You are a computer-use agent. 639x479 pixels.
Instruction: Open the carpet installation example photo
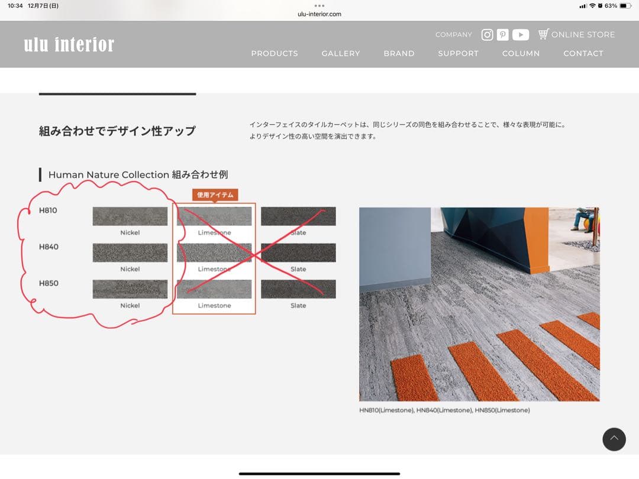(x=479, y=304)
